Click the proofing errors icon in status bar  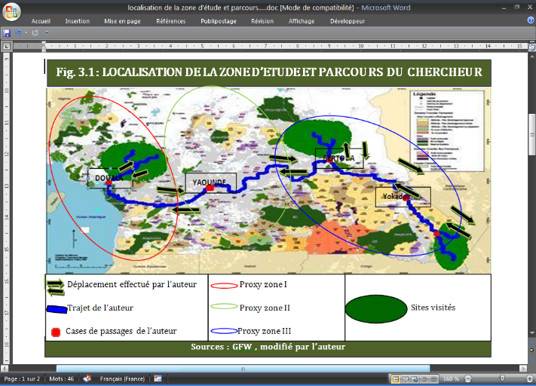[x=87, y=378]
